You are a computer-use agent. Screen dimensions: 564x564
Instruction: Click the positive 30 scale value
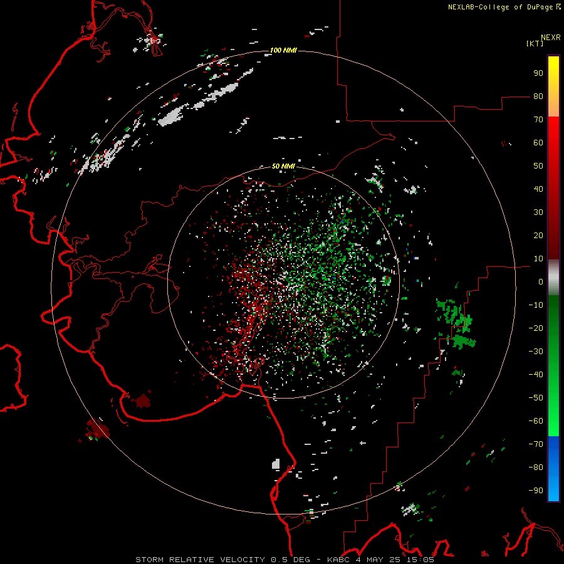point(538,212)
